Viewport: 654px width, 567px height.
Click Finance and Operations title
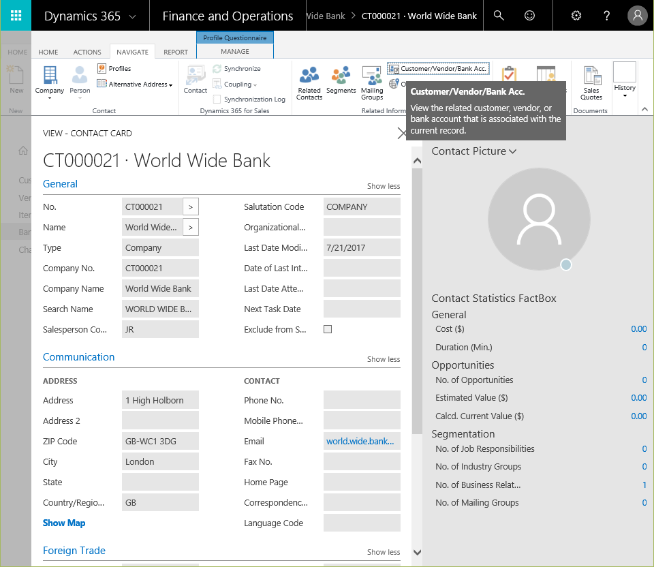click(228, 16)
